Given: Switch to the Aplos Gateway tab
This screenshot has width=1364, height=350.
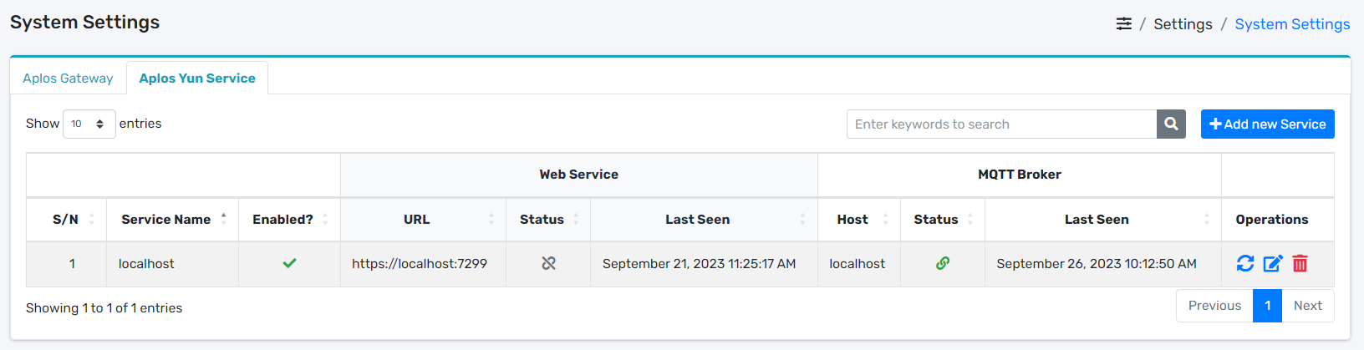Looking at the screenshot, I should pos(68,79).
